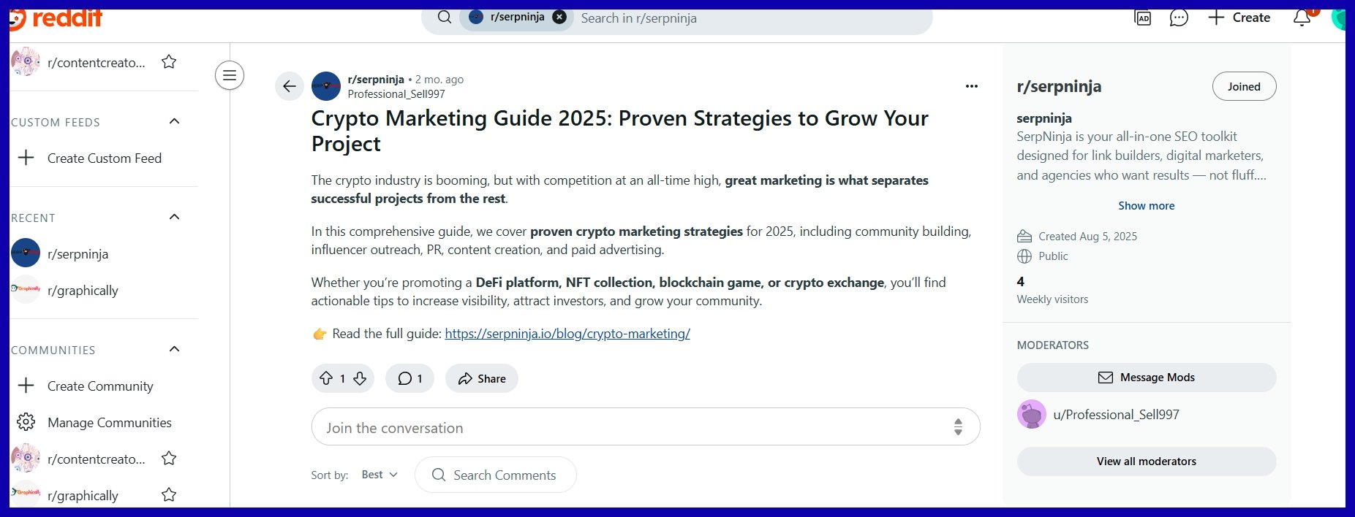Open the chat bubble icon

1179,18
